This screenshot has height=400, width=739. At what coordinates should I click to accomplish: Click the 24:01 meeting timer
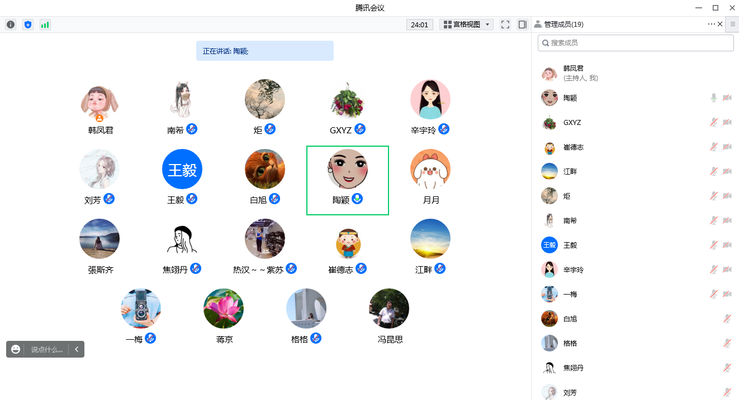(419, 25)
